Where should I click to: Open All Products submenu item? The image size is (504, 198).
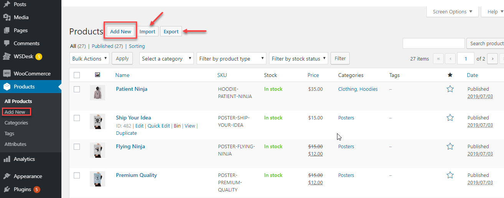pyautogui.click(x=18, y=101)
